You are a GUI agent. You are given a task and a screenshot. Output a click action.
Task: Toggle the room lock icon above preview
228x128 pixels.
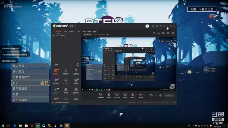point(158,33)
